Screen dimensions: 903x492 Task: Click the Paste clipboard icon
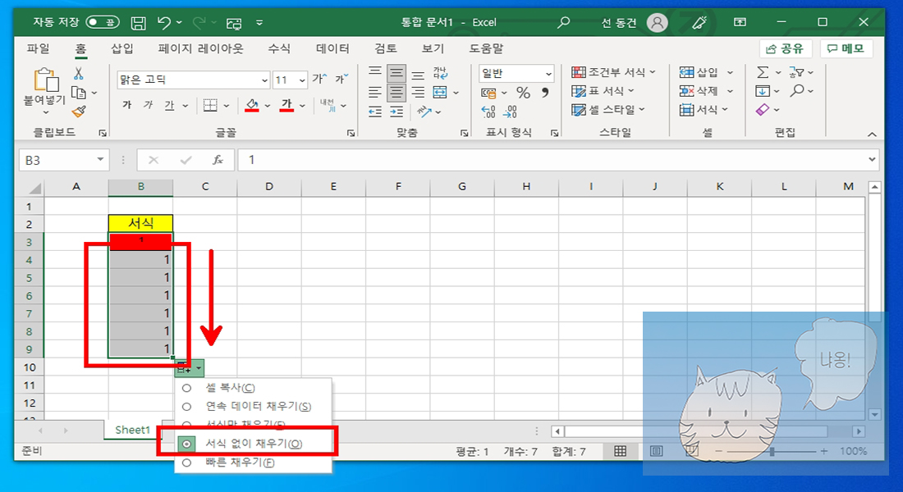pos(45,80)
